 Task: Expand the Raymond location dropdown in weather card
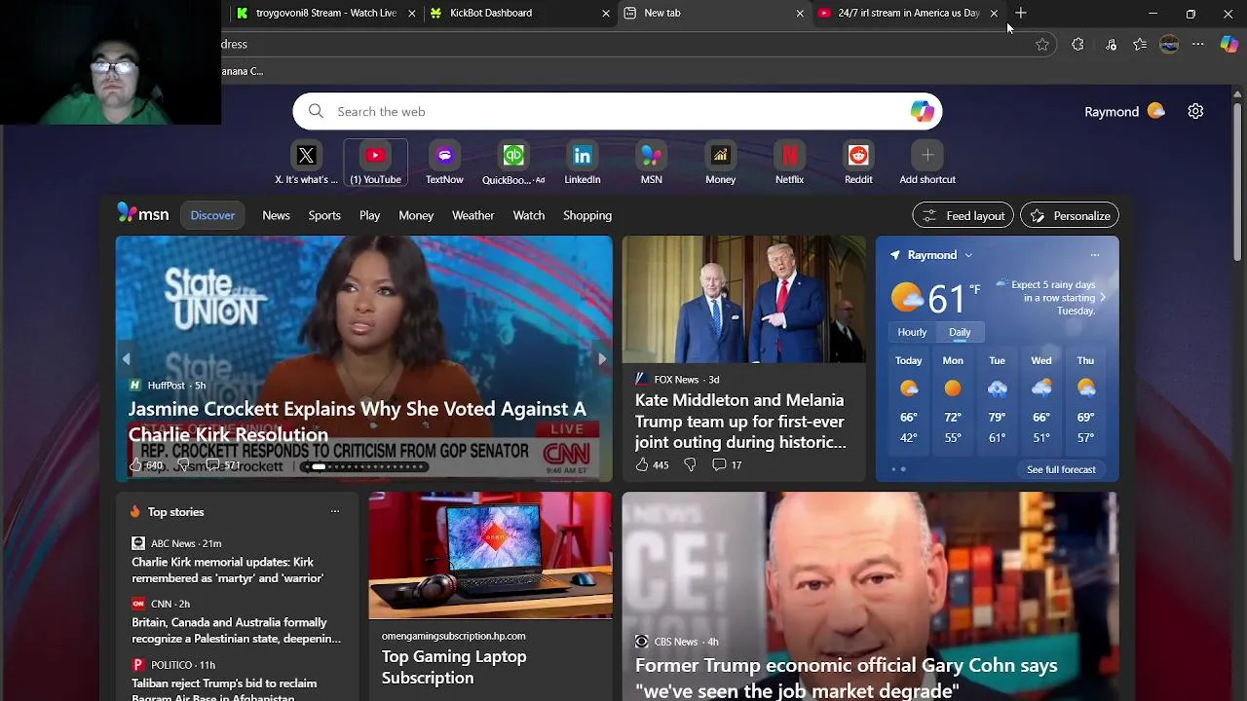pos(967,255)
